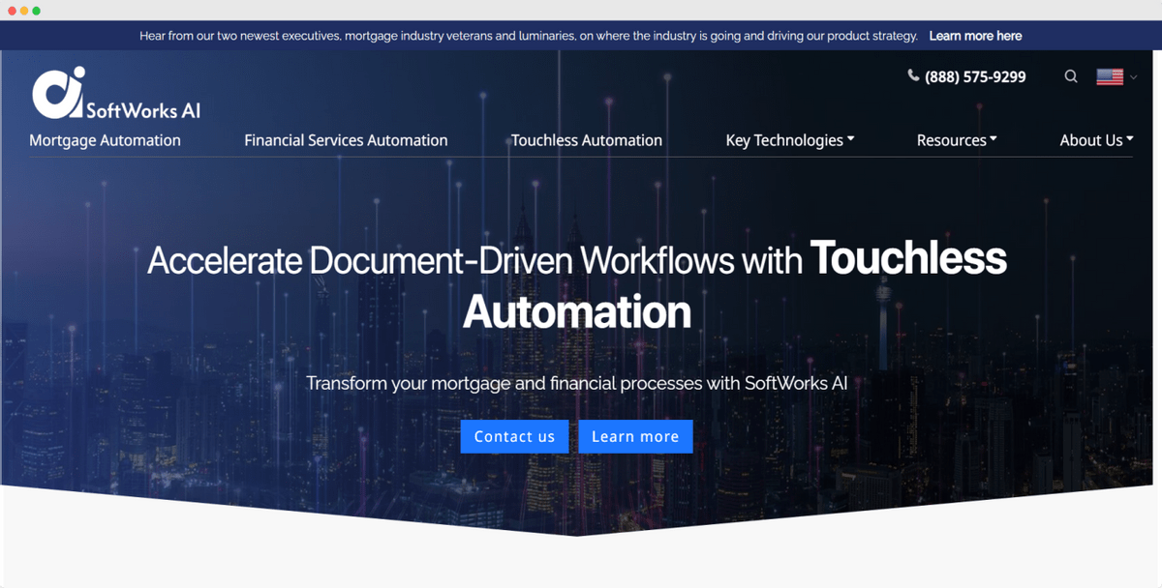Select Touchless Automation in navigation
This screenshot has width=1162, height=588.
pyautogui.click(x=587, y=140)
